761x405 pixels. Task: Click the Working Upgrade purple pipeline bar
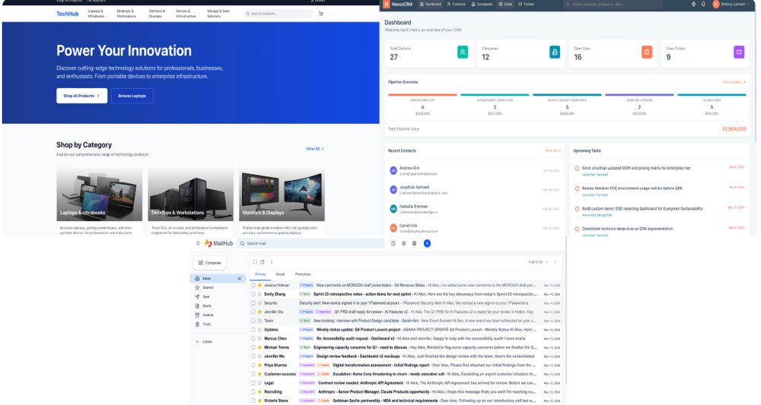click(x=639, y=95)
